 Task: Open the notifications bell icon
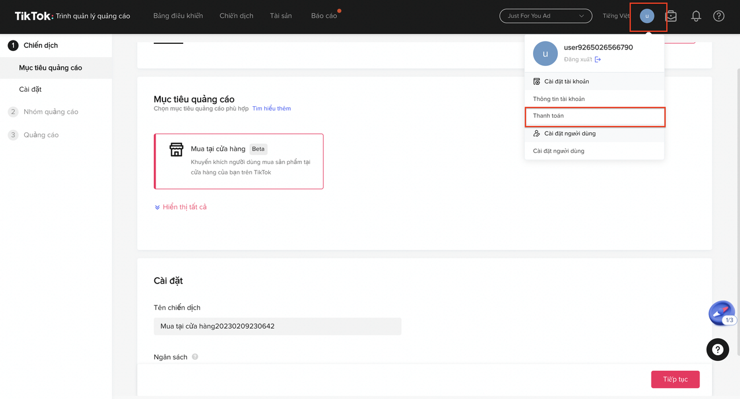(696, 16)
